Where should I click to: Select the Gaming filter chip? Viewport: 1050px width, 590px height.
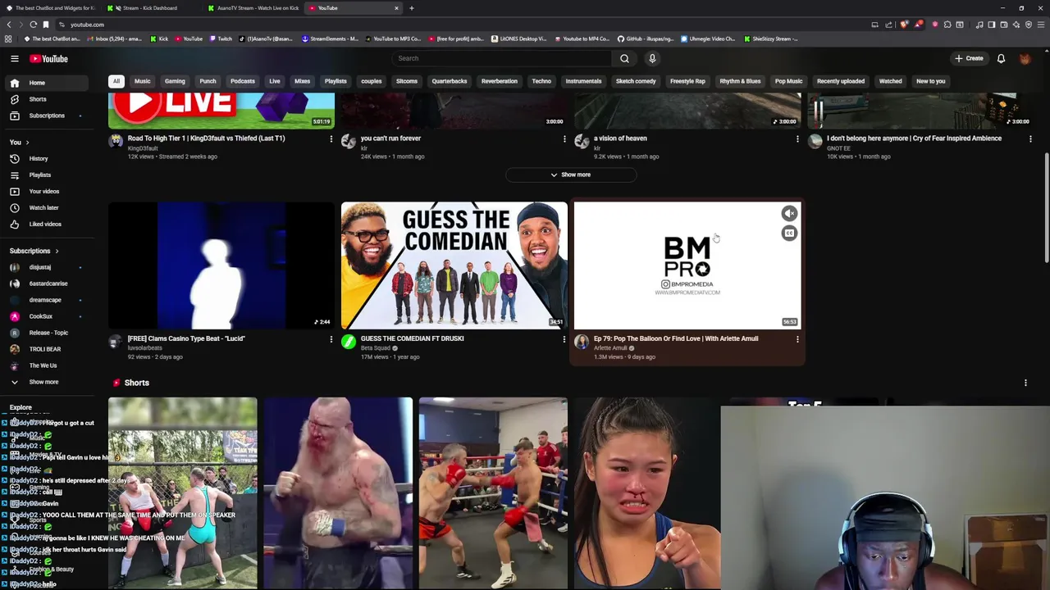coord(175,81)
